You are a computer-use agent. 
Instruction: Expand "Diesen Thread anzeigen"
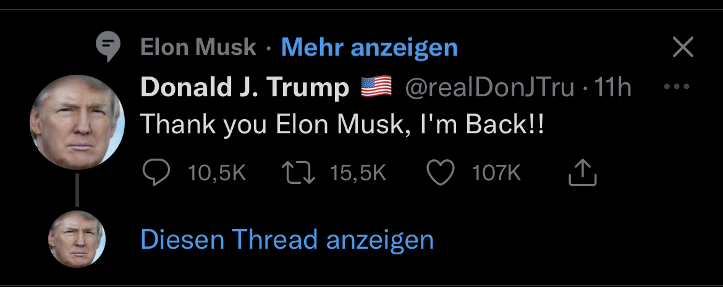[287, 239]
